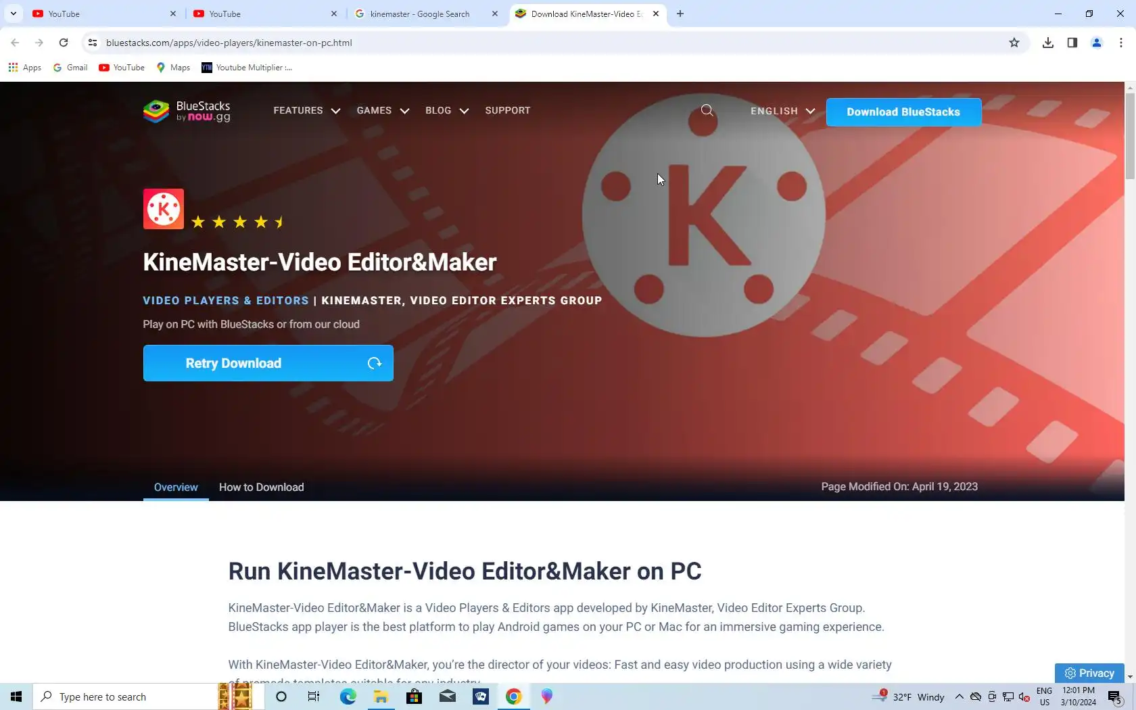Click the KineMaster app icon thumbnail
The height and width of the screenshot is (710, 1136).
163,209
